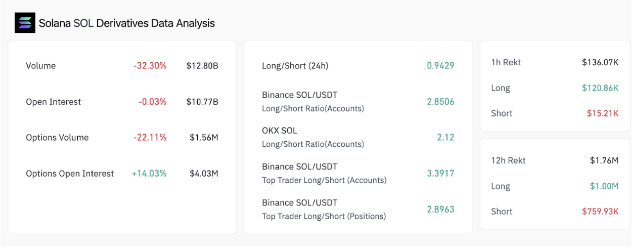Click the $4.03M options open interest value
This screenshot has height=248, width=632.
pos(204,174)
